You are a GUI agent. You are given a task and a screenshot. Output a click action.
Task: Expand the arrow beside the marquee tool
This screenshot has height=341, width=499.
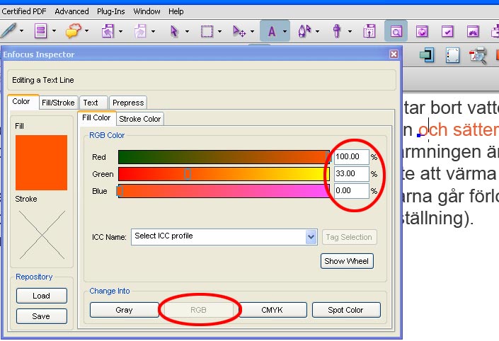click(x=220, y=31)
